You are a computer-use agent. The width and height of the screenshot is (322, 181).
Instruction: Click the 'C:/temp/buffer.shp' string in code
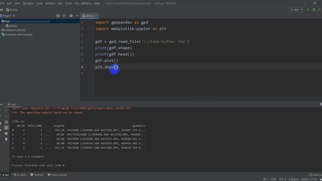[x=164, y=42]
